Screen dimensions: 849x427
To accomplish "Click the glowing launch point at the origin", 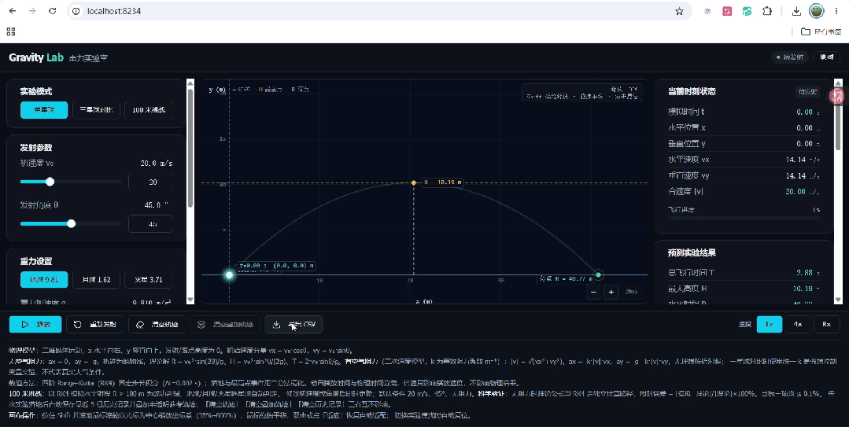I will pyautogui.click(x=229, y=275).
